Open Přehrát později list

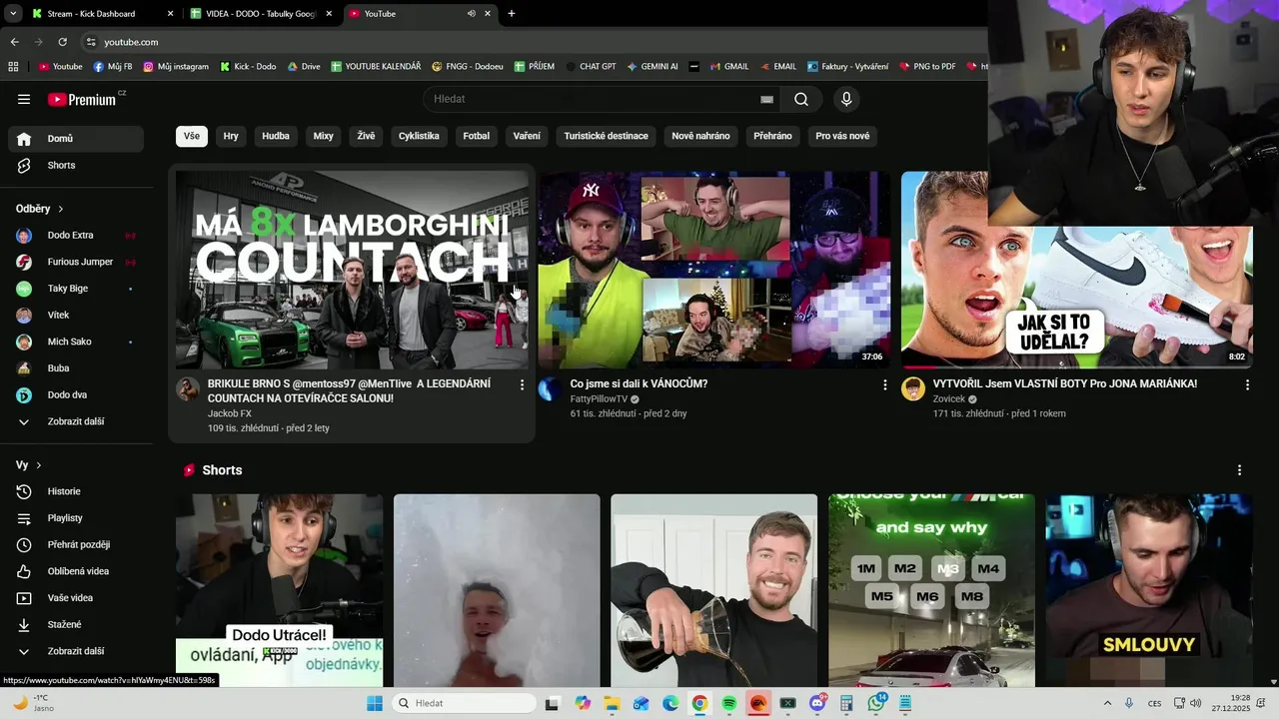tap(76, 544)
